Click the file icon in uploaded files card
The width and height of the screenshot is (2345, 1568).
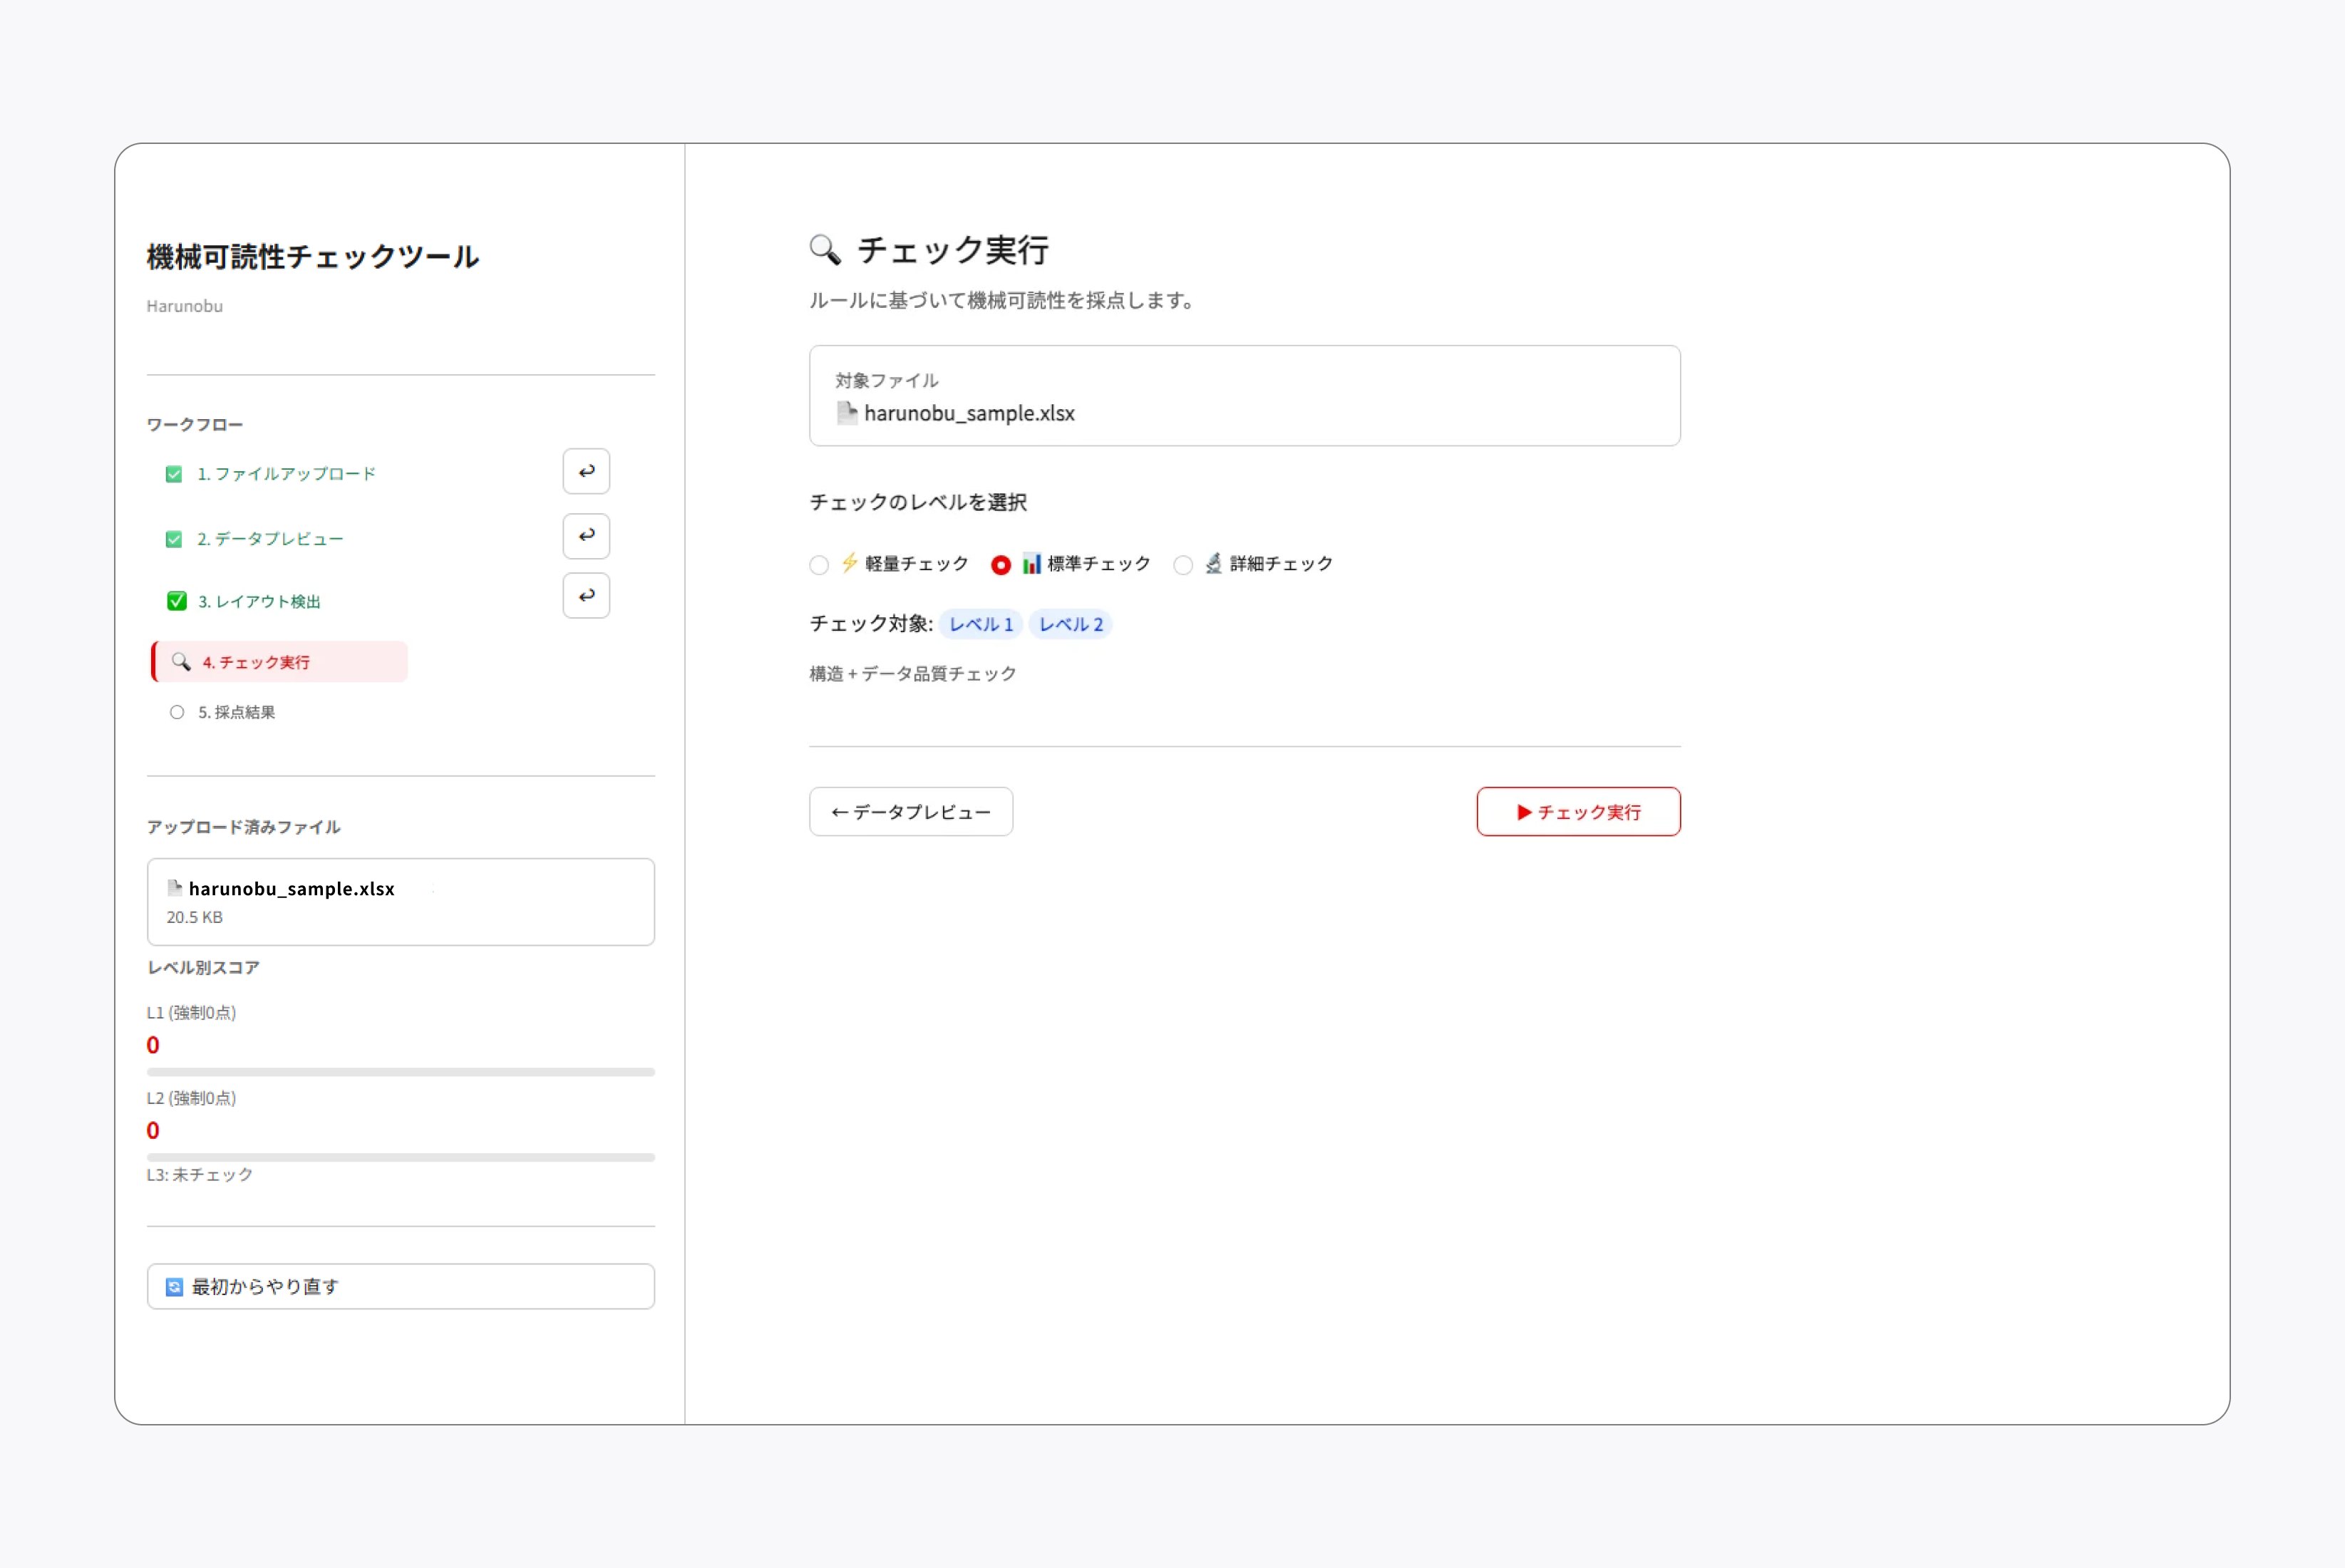(175, 887)
